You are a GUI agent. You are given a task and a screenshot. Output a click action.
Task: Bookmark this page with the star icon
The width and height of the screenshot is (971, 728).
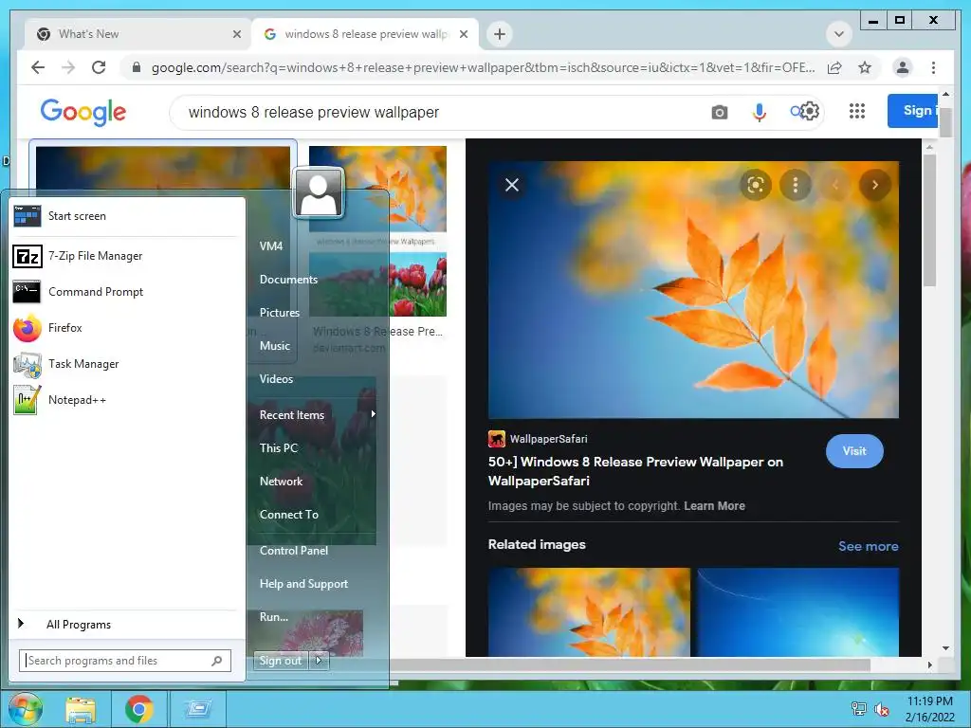(865, 67)
